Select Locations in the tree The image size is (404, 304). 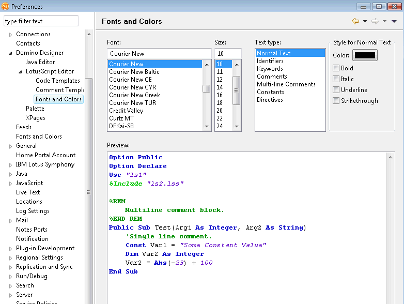tap(29, 202)
